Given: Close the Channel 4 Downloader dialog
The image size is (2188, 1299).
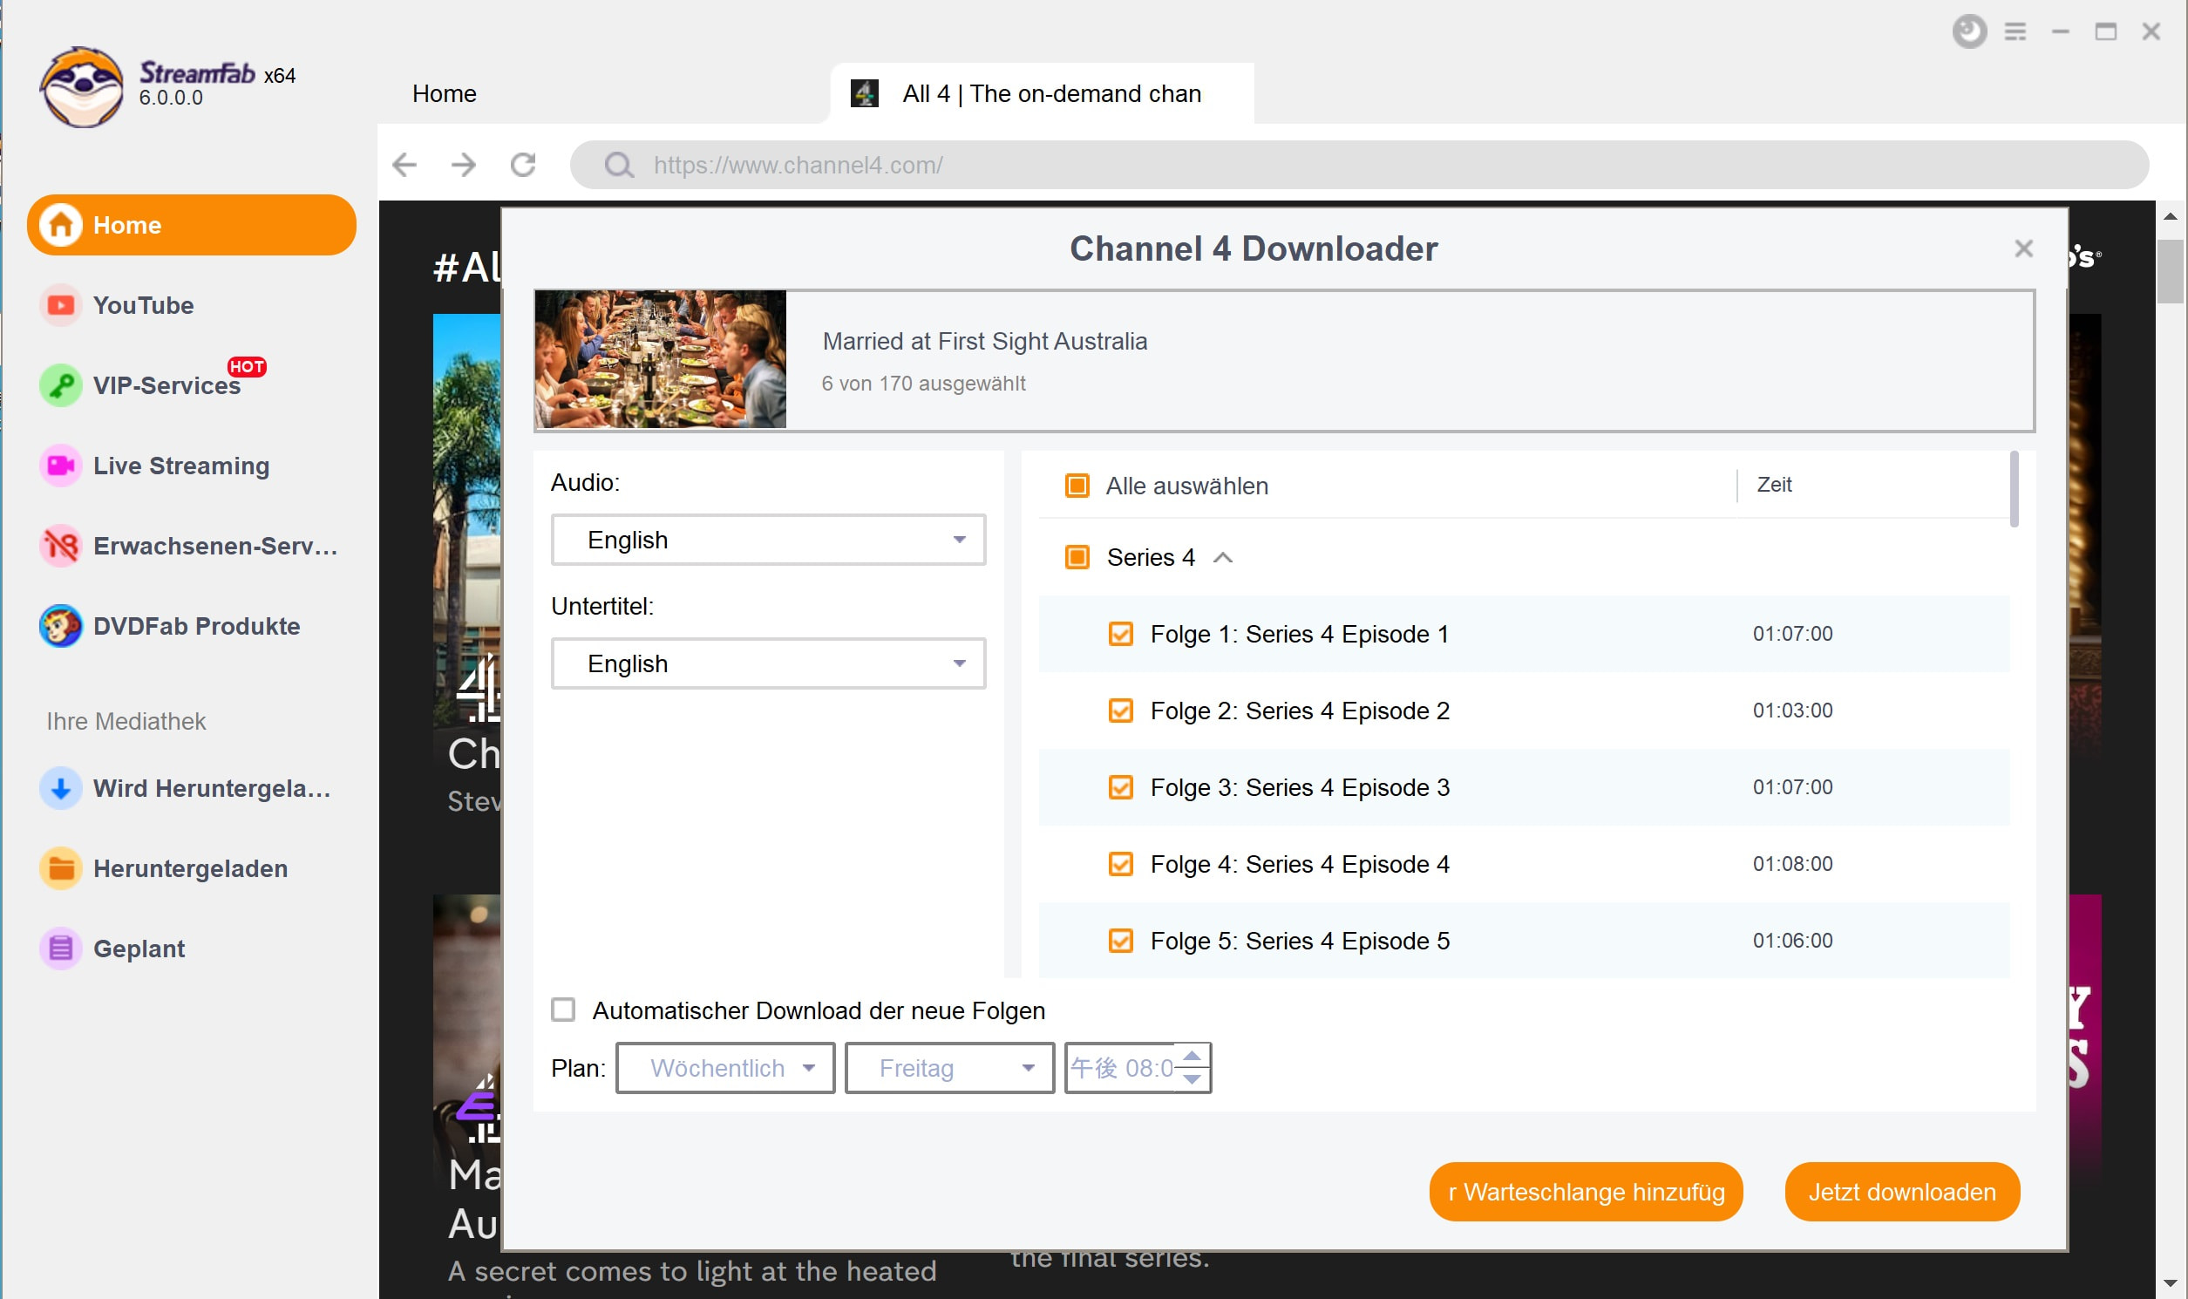Looking at the screenshot, I should click(2023, 248).
